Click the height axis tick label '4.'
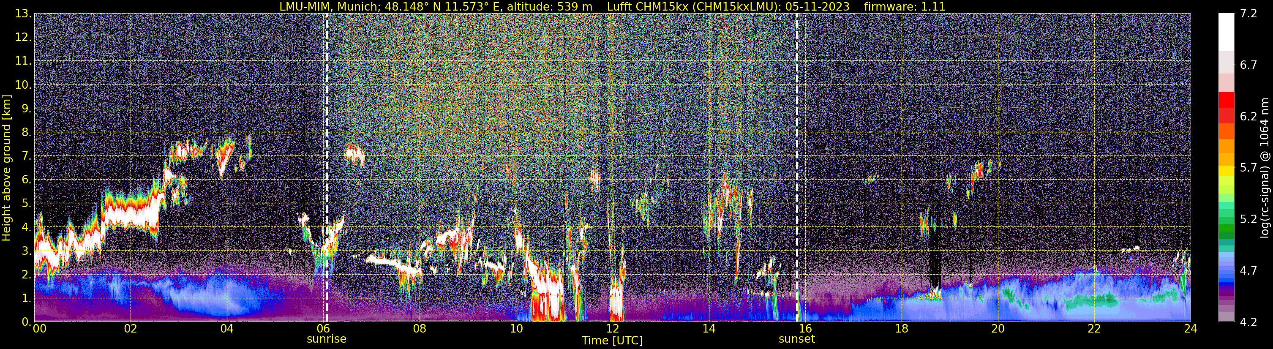 tap(26, 227)
